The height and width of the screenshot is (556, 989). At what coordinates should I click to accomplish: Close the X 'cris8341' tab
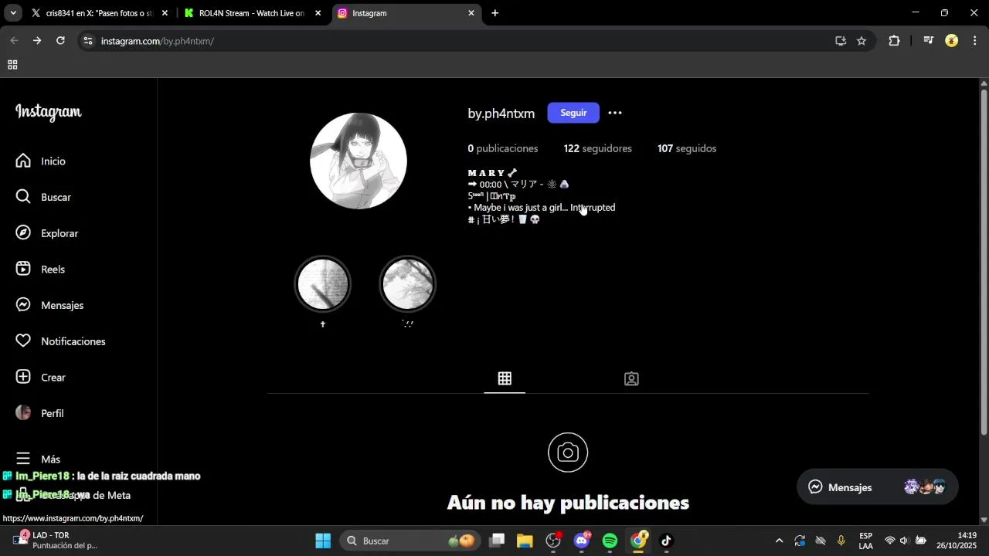165,13
